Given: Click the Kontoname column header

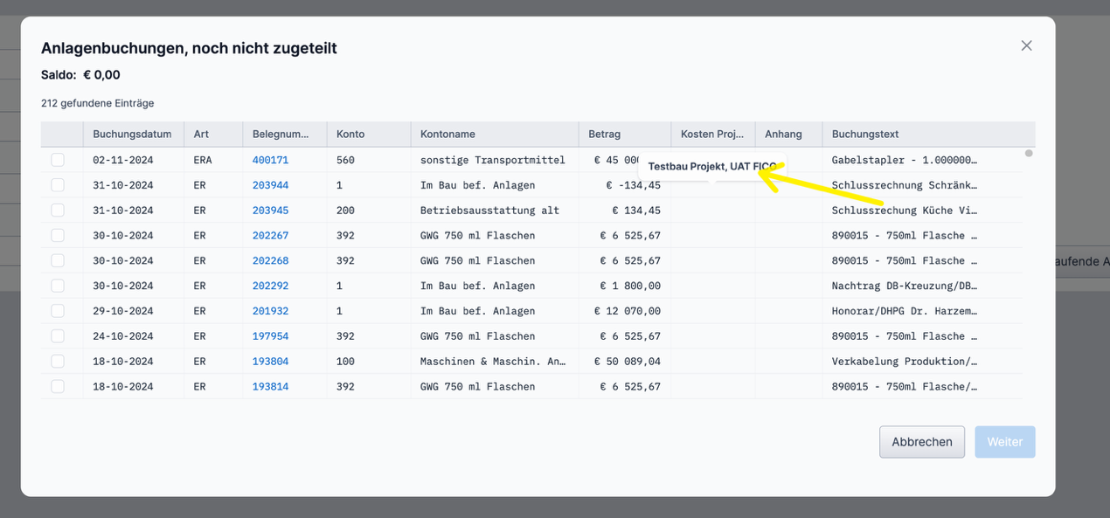Looking at the screenshot, I should [x=447, y=135].
